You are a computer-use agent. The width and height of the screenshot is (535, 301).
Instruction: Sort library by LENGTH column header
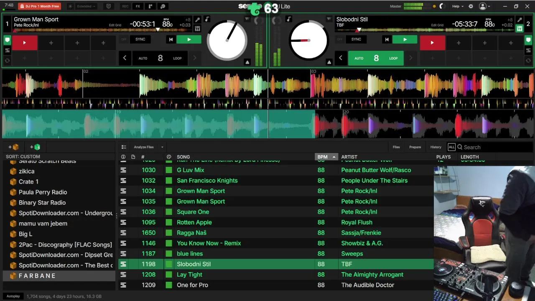point(470,157)
